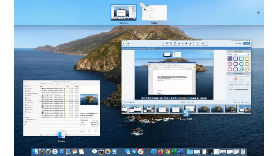Choose the yellow rectangle quick style
The image size is (278, 156).
click(247, 59)
